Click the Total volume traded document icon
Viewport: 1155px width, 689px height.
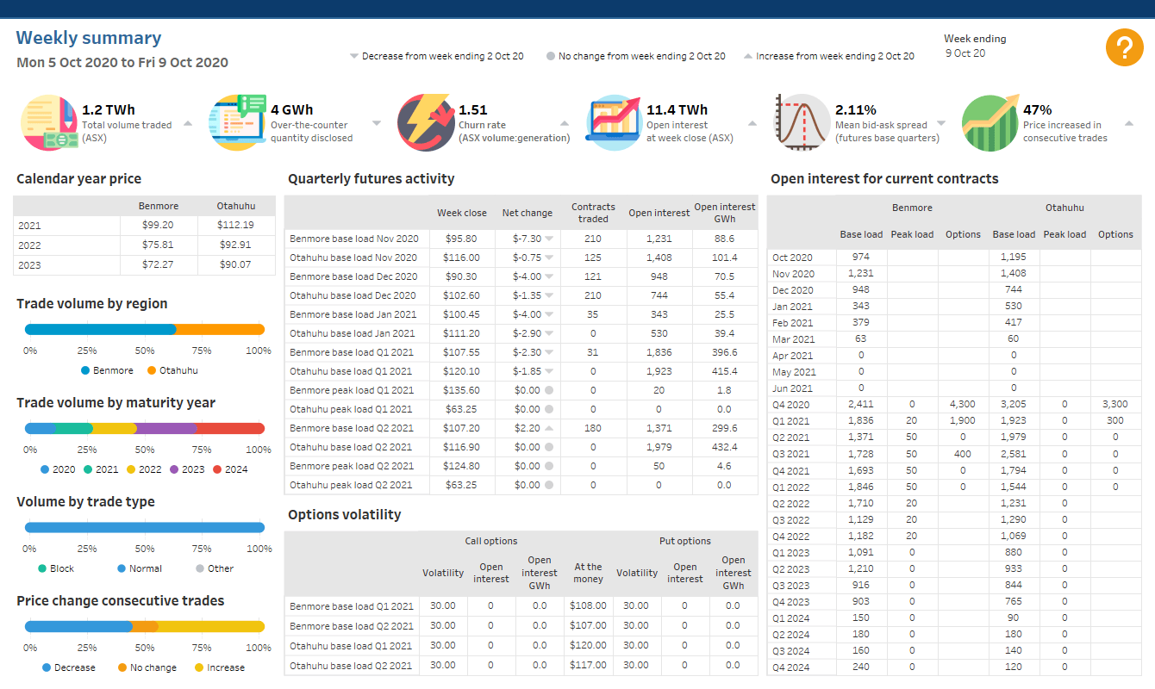tap(49, 121)
